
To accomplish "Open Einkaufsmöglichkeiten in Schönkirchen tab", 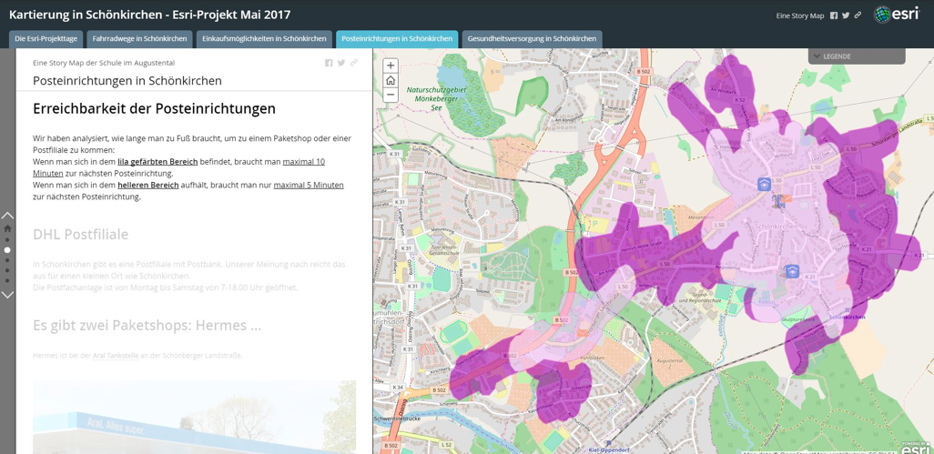I will [264, 39].
